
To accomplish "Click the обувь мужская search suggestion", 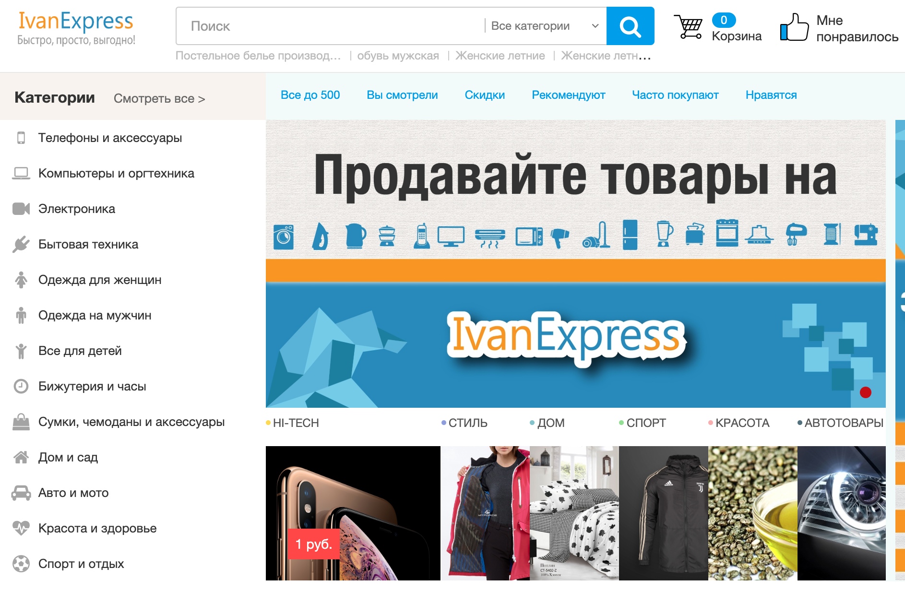I will coord(398,56).
